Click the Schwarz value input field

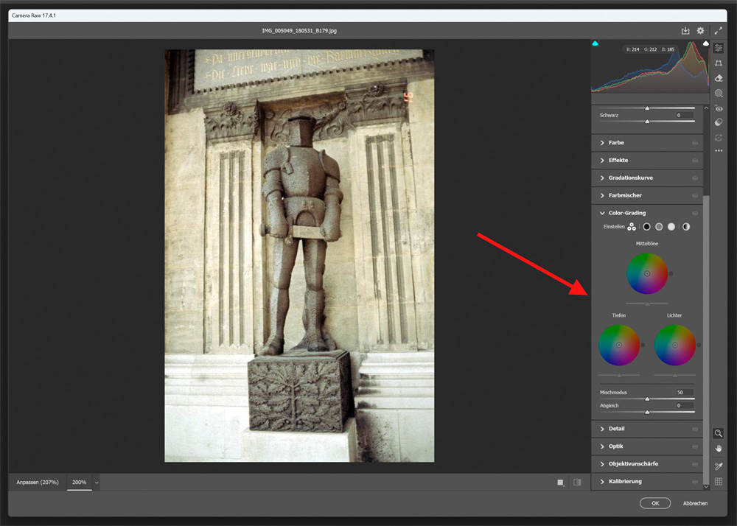[685, 115]
